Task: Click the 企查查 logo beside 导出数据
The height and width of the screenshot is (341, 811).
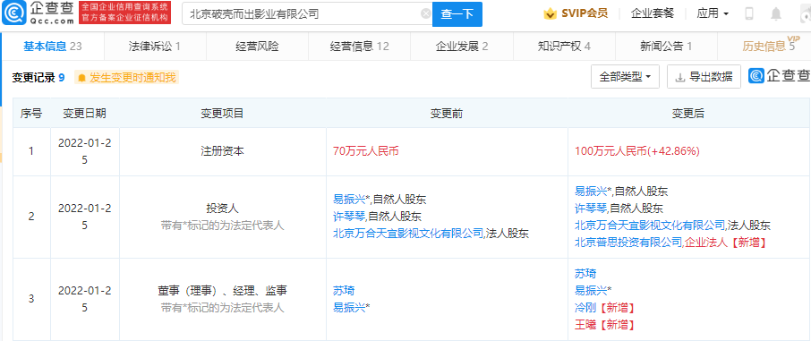Action: [x=780, y=76]
